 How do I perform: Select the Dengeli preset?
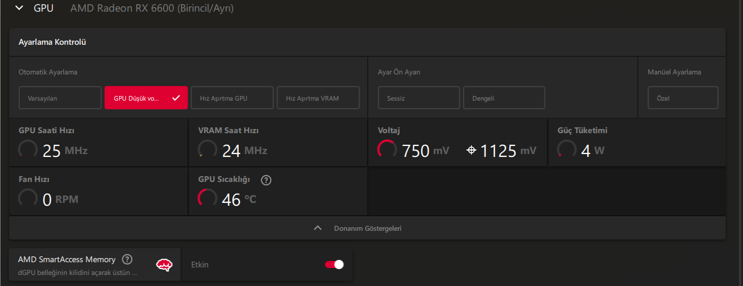click(504, 98)
